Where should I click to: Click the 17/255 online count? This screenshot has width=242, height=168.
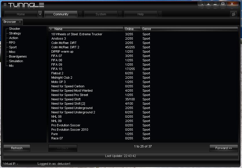[130, 69]
